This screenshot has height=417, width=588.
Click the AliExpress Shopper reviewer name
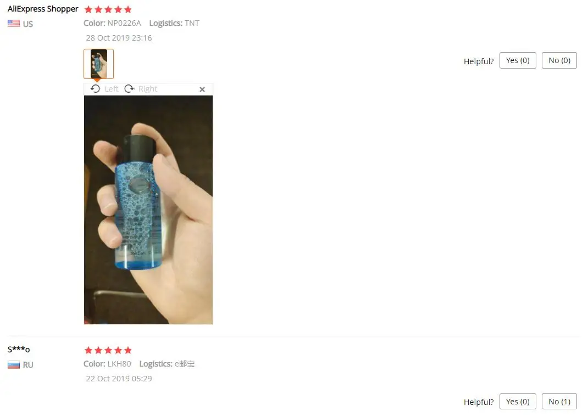tap(43, 9)
